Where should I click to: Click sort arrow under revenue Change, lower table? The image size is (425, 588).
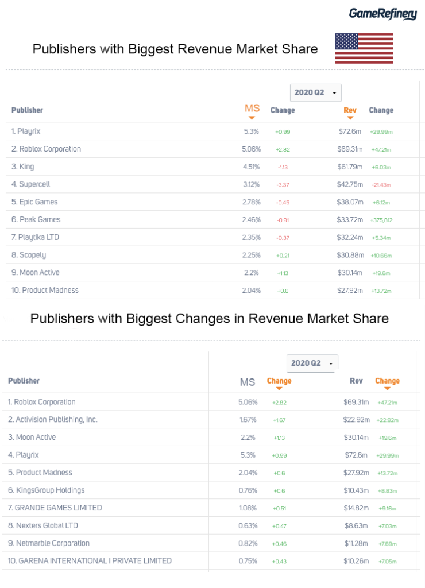387,389
